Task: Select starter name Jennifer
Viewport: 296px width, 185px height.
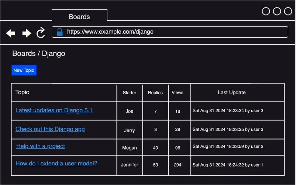Action: 130,165
